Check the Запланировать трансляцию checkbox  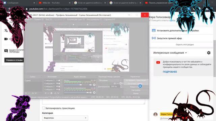pos(44,108)
